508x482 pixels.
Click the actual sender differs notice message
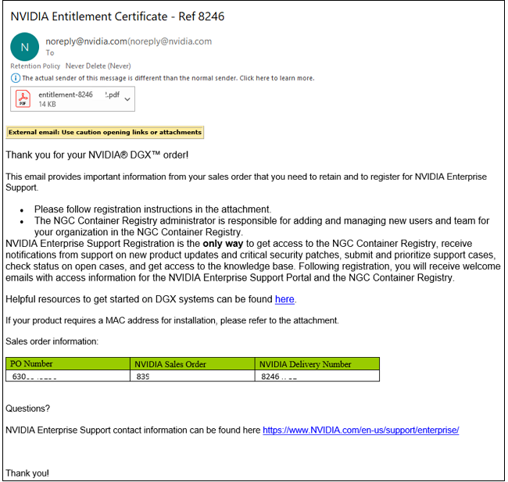168,78
